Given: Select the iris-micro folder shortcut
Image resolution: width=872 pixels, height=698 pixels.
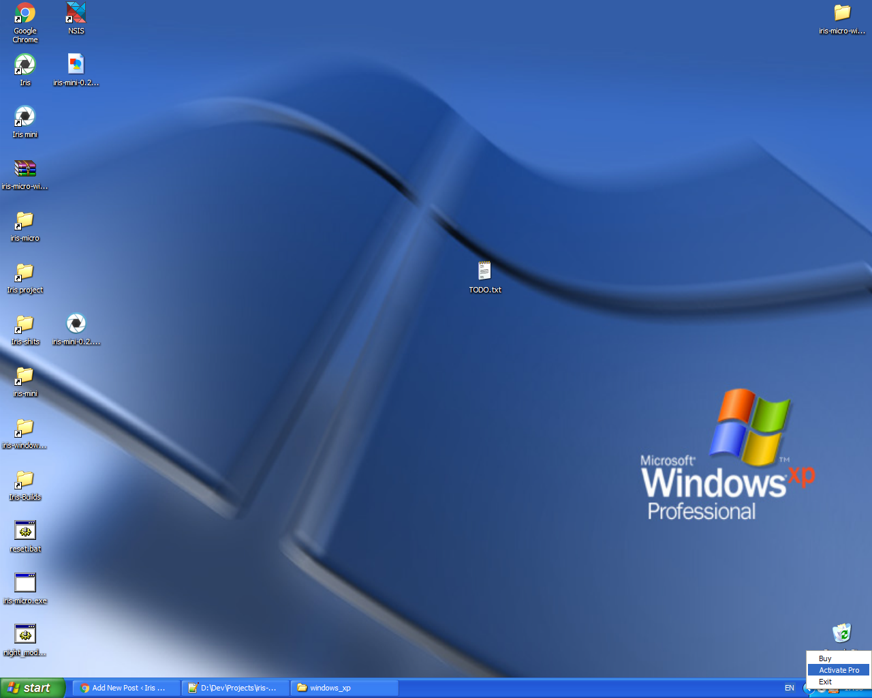Looking at the screenshot, I should pos(25,225).
